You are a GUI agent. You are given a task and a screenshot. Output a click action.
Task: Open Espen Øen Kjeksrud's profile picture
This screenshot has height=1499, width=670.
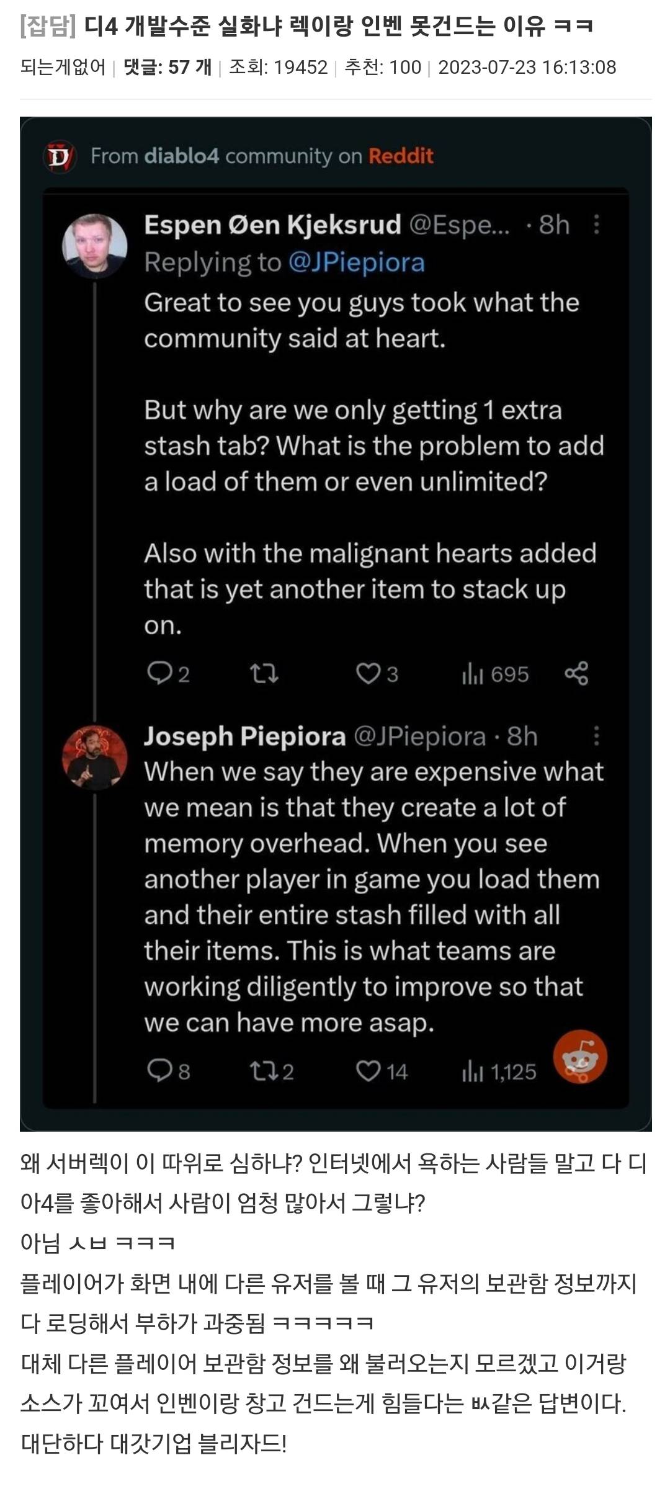(x=95, y=246)
